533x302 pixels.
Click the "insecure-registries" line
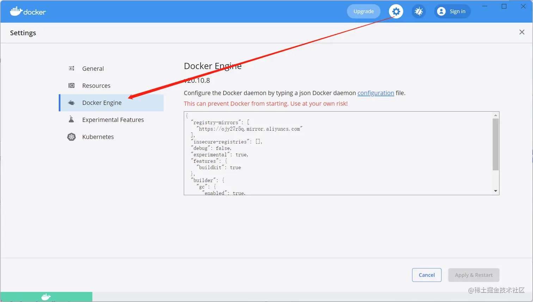(x=227, y=142)
